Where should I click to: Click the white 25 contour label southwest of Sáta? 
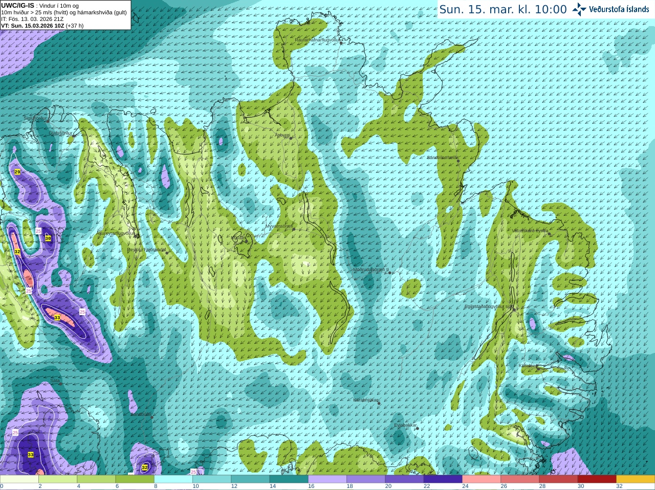tap(15, 433)
